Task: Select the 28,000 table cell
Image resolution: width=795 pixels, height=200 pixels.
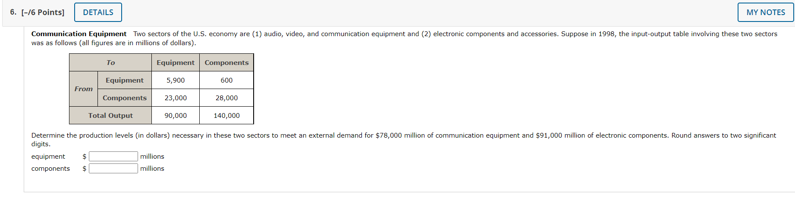Action: click(x=226, y=98)
